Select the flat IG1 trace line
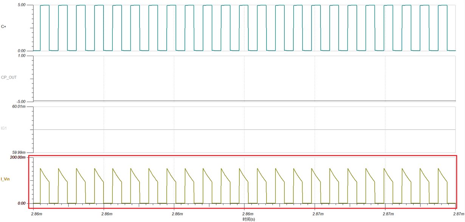465x222 pixels. coord(244,129)
